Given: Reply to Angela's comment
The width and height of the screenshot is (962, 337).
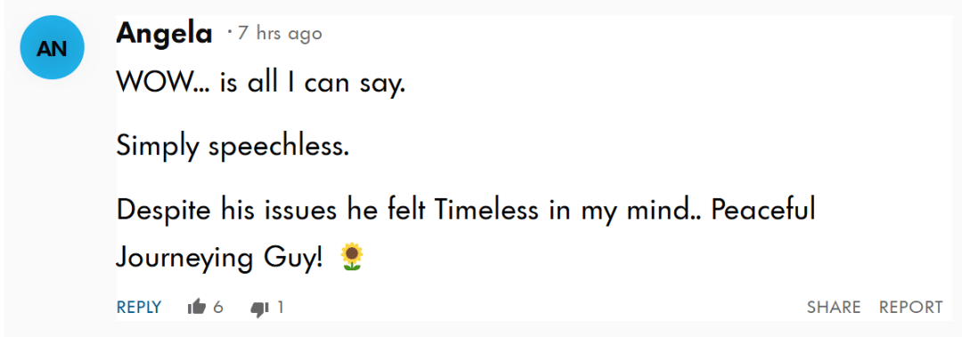Looking at the screenshot, I should tap(139, 307).
